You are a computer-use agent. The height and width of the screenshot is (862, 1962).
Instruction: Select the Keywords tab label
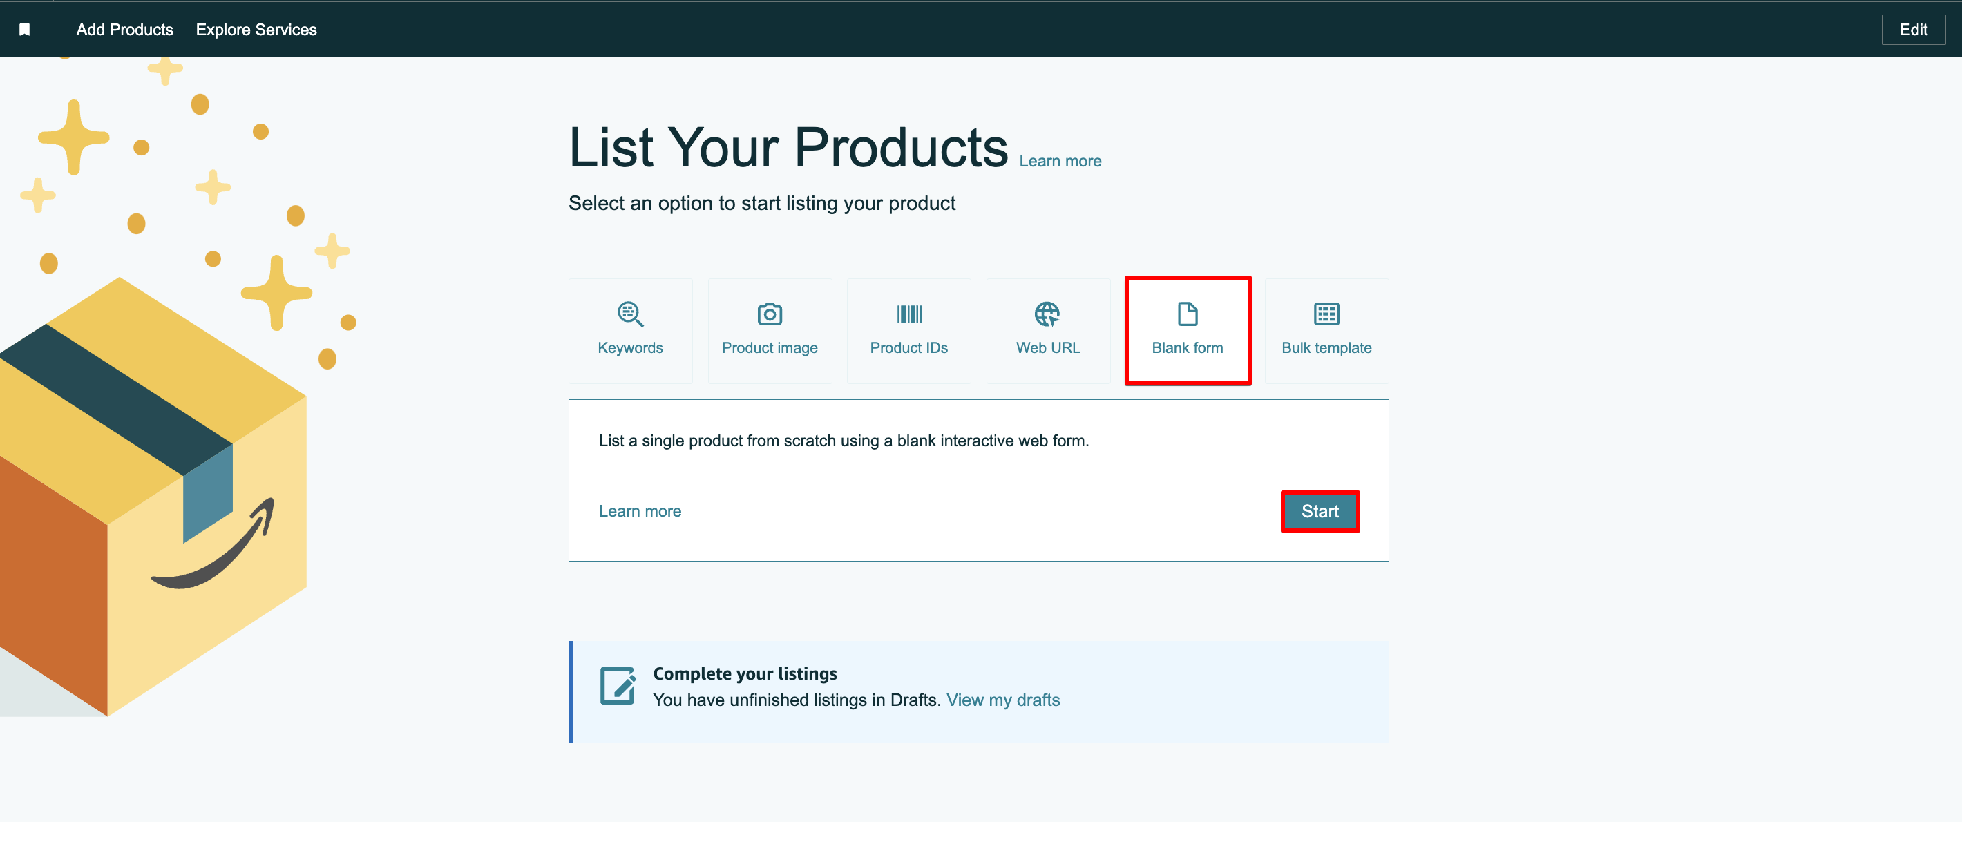[630, 347]
